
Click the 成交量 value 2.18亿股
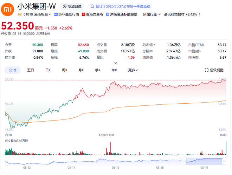(128, 45)
